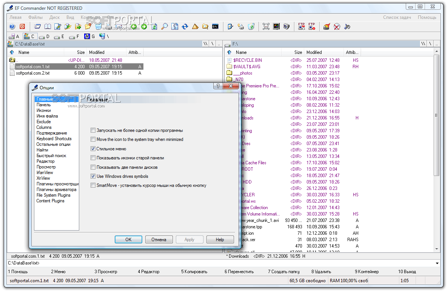Expand the command line history dropdown
The image size is (448, 292).
[x=437, y=263]
